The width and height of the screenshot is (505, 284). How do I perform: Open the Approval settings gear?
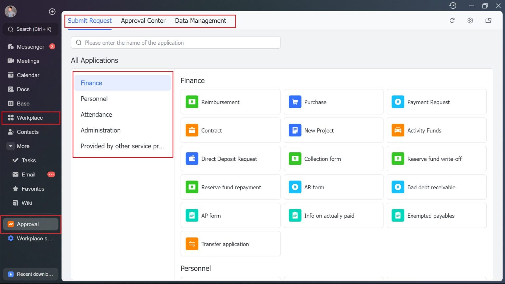point(470,20)
